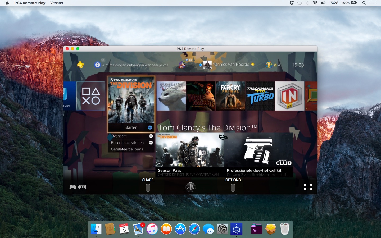Open Messages in the Dock
The image size is (381, 238).
(x=208, y=229)
